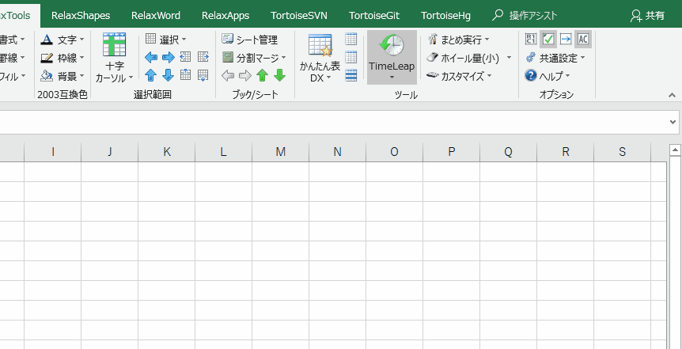Click the blue striped table icon beside かんたん表DX
Viewport: 682px width, 349px height.
tap(351, 75)
